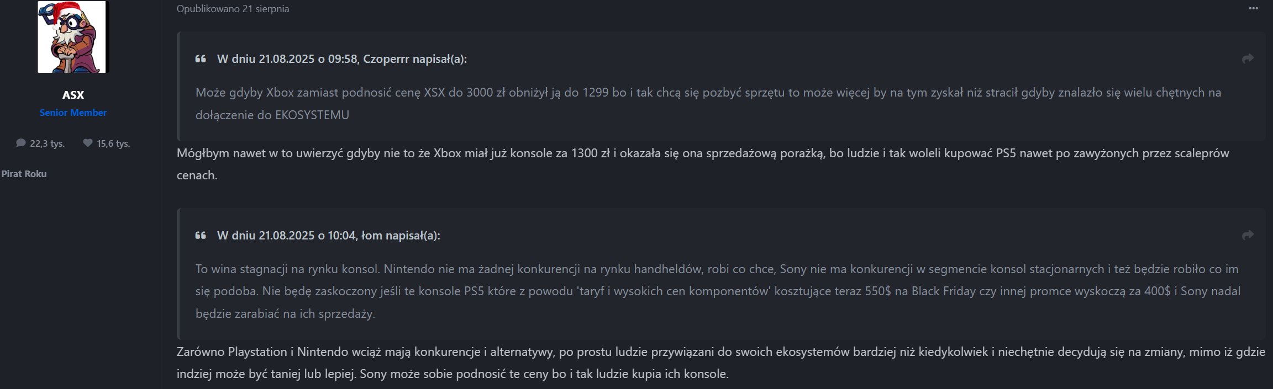This screenshot has width=1273, height=389.
Task: Open the ASX username profile link
Action: coord(73,95)
